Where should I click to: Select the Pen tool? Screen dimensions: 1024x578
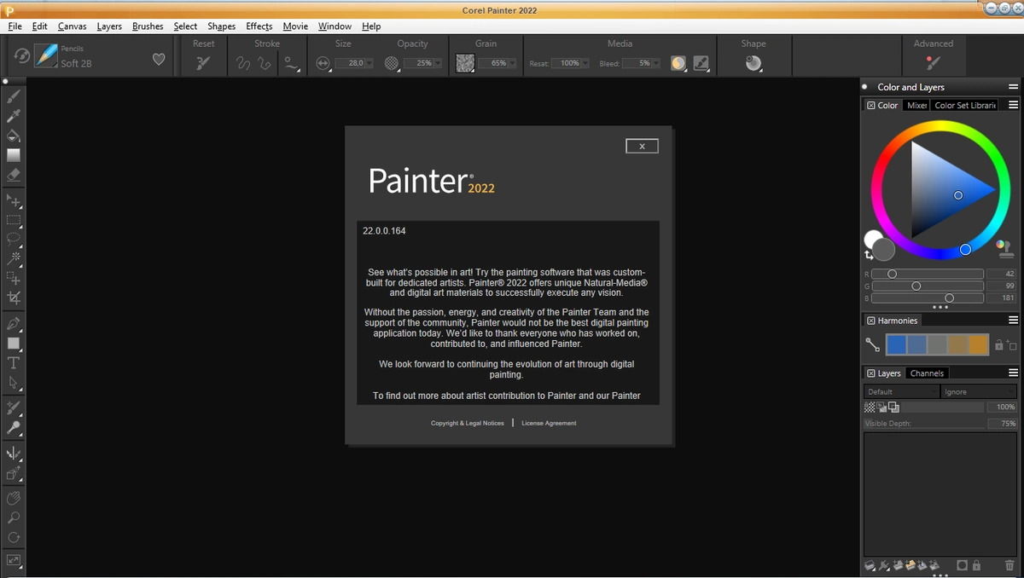[14, 324]
